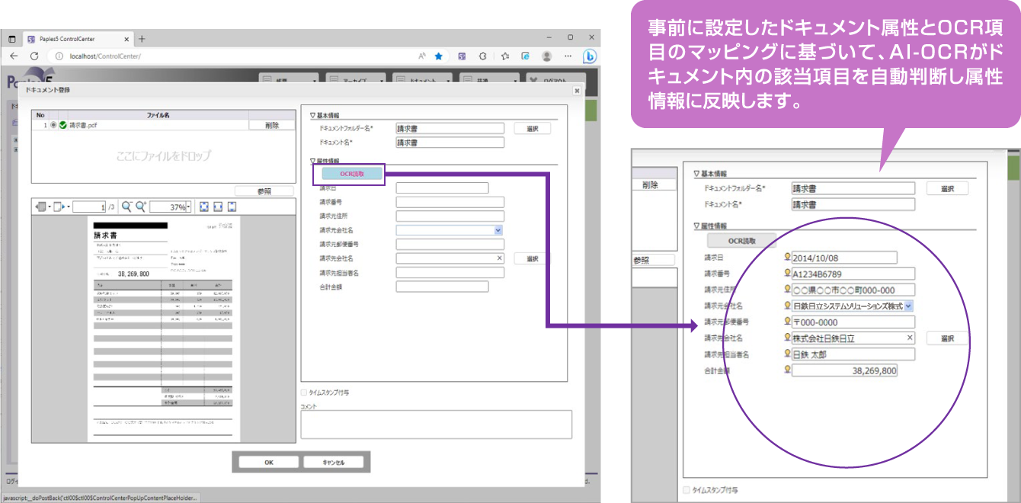Open the empty 請求元会社名 dropdown in left dialog

tap(498, 229)
